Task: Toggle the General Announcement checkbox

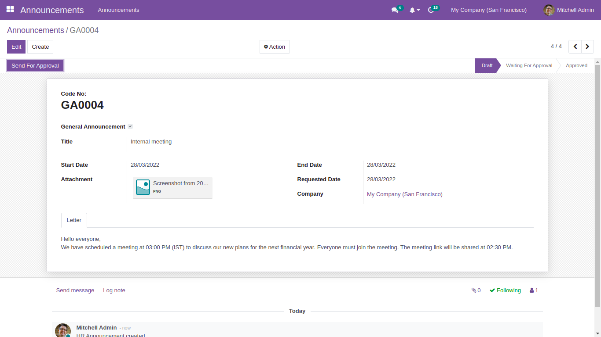Action: (x=130, y=126)
